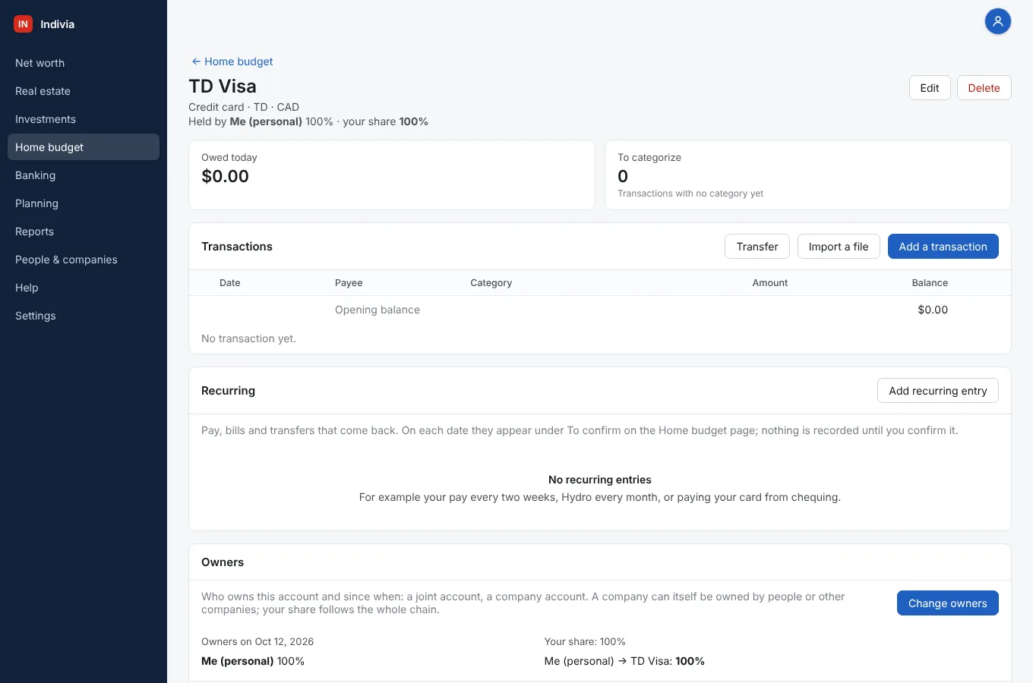Click the Amount column header
Screen dimensions: 1033x683
(x=770, y=283)
